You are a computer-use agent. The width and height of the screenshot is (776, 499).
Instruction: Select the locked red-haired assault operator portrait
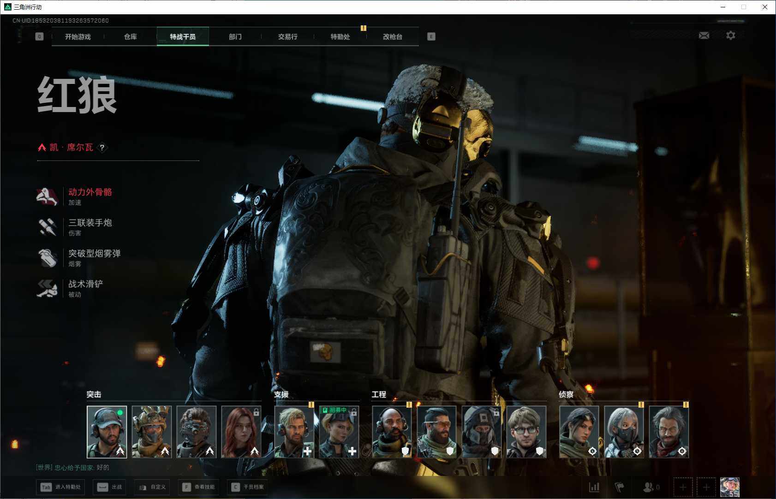click(x=241, y=432)
